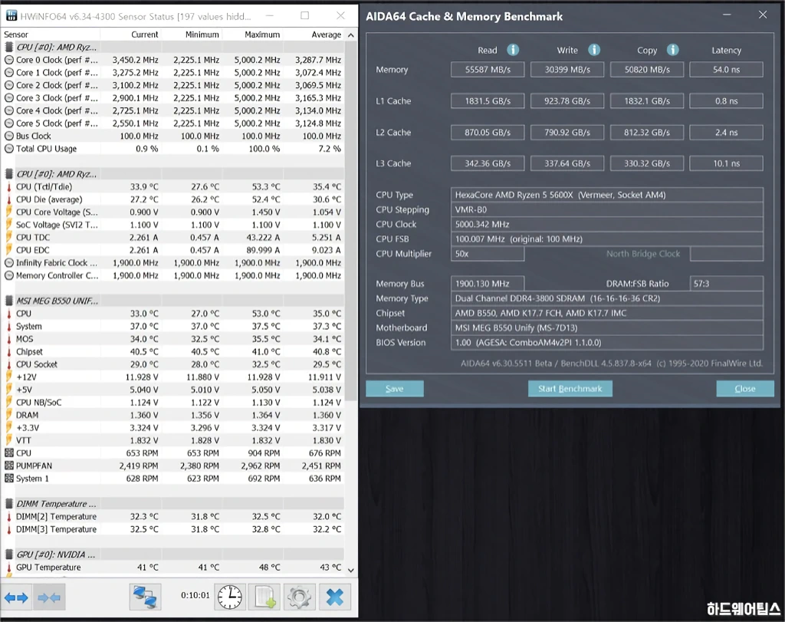785x622 pixels.
Task: Click HWiNFO log to file icon
Action: [x=264, y=597]
